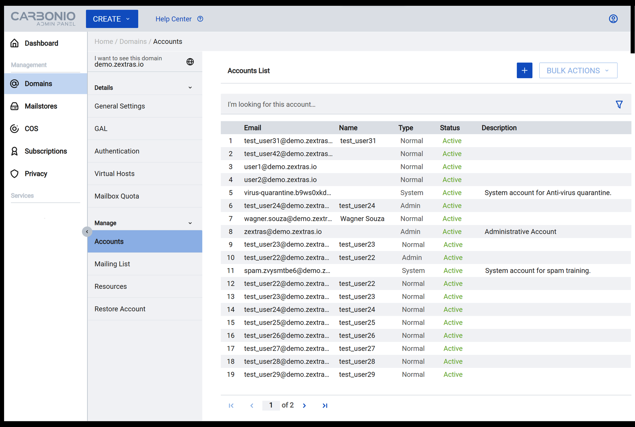
Task: Click the Domains breadcrumb link
Action: click(x=133, y=42)
